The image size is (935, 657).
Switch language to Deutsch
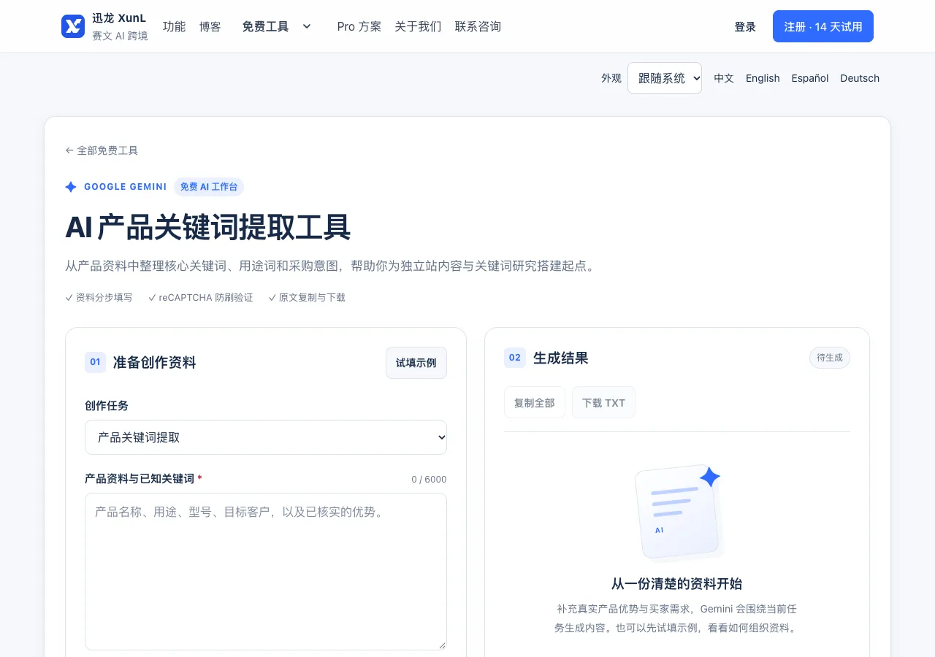pos(860,78)
